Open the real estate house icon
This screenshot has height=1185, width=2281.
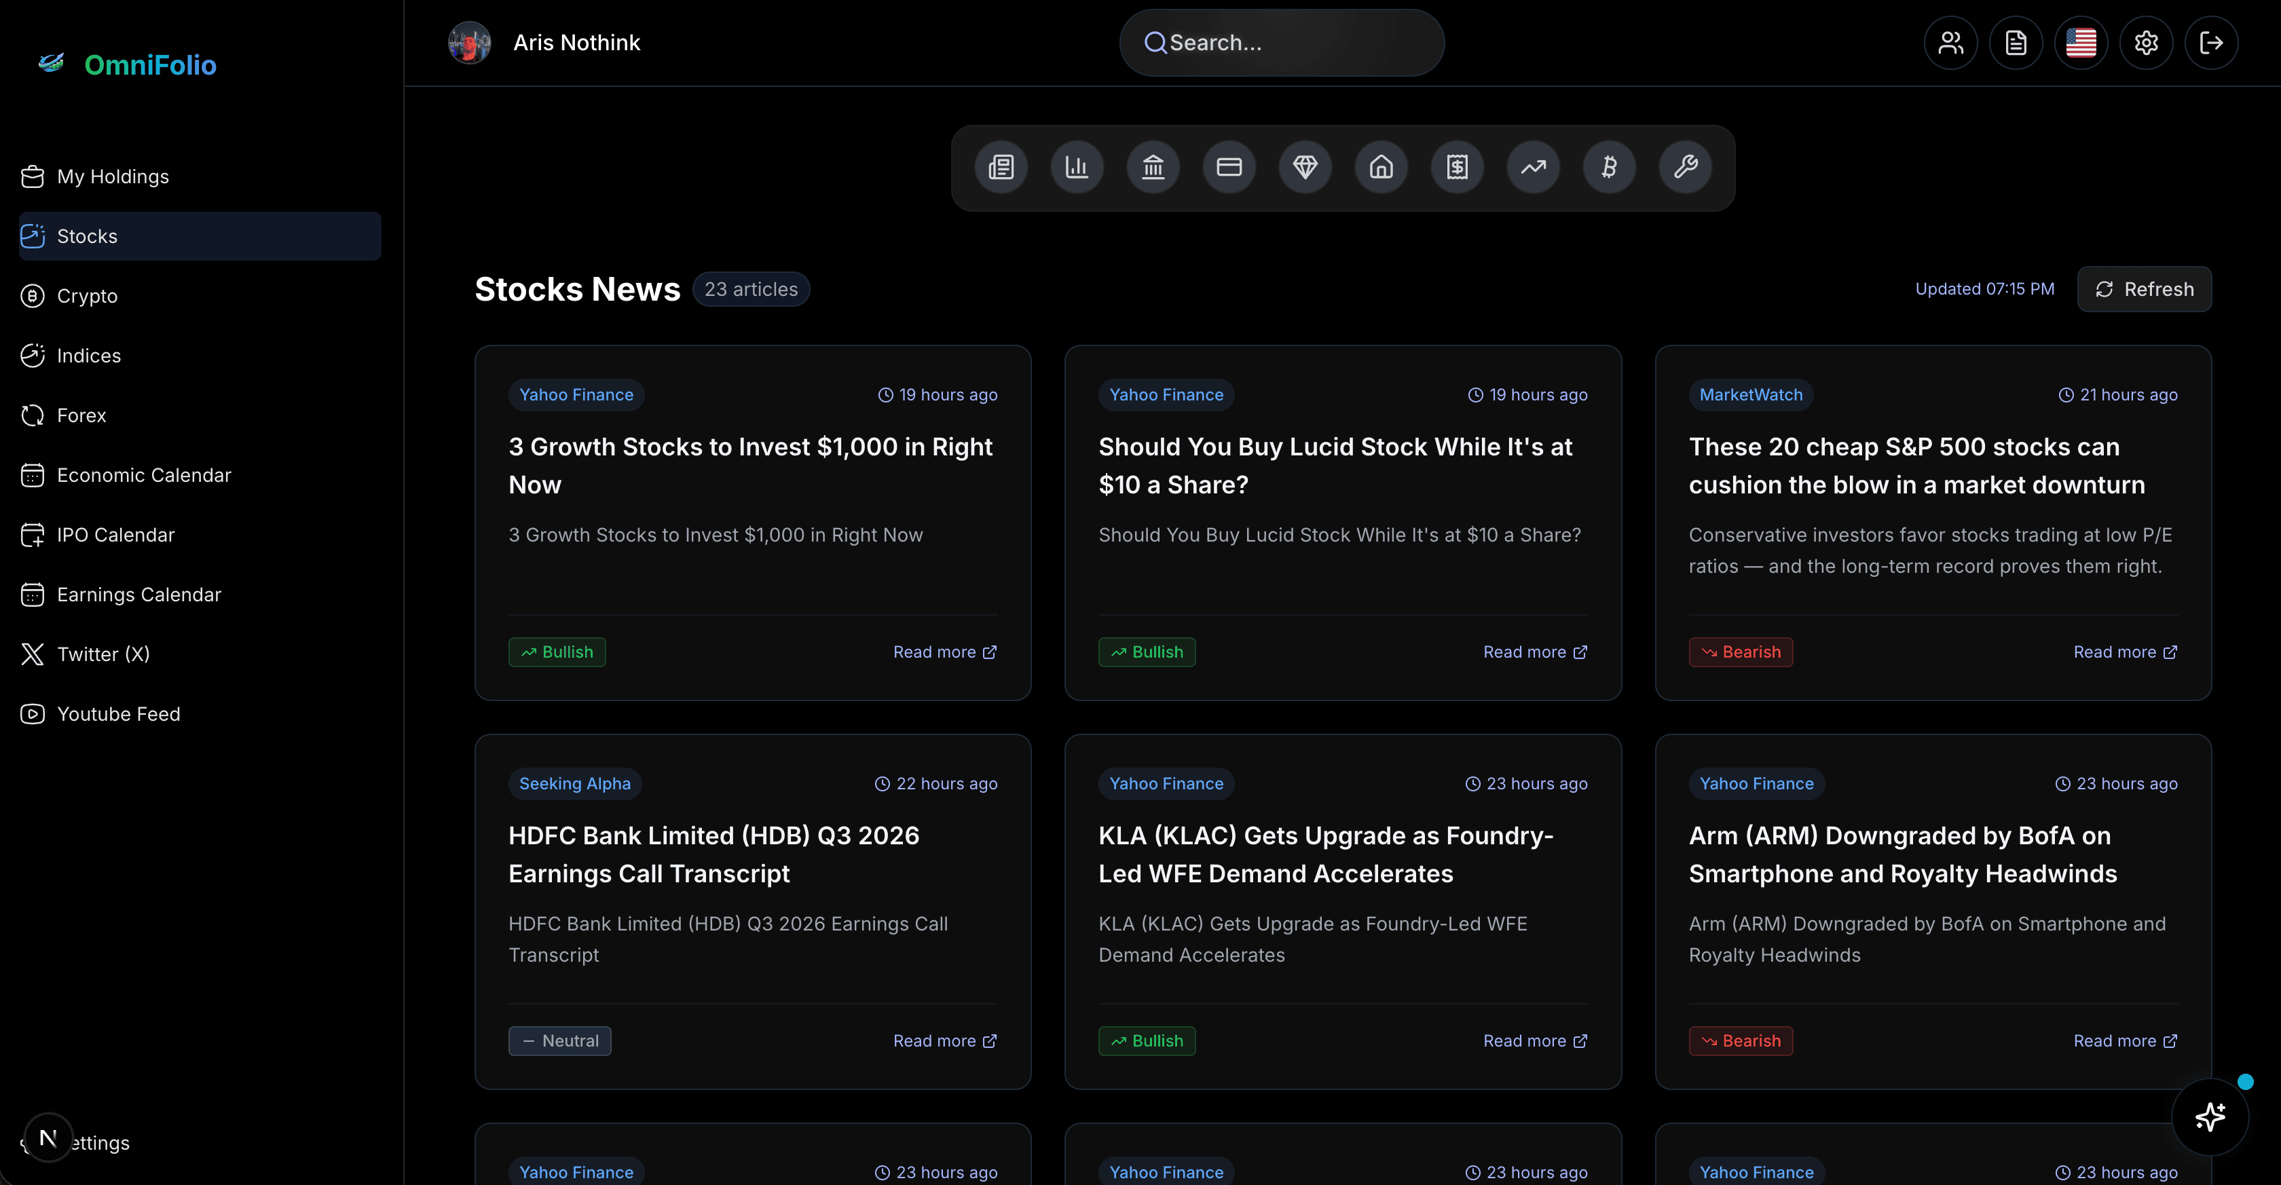1380,166
